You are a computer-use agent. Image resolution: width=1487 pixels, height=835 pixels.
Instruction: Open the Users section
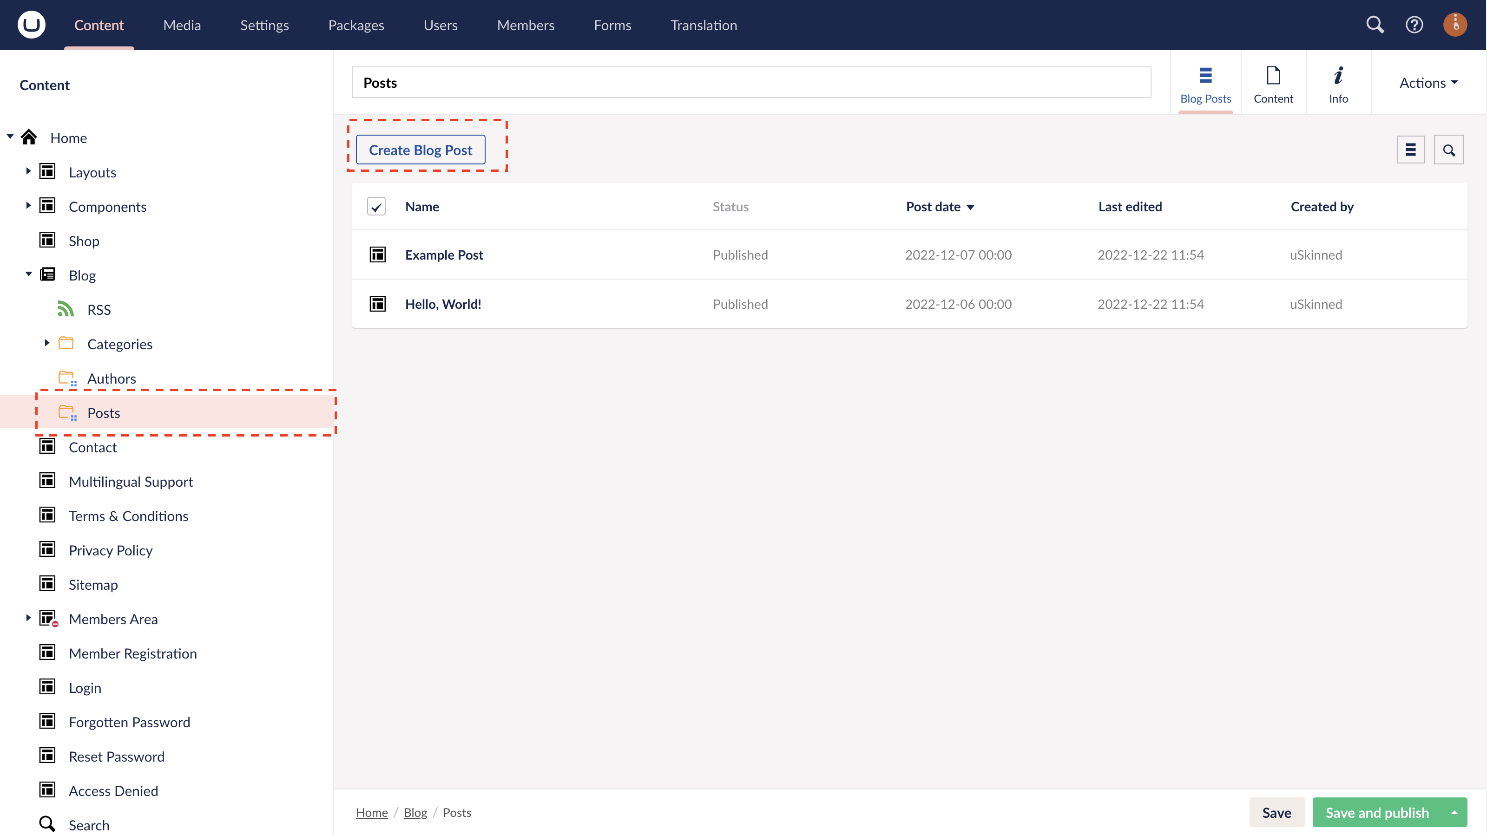(x=441, y=25)
